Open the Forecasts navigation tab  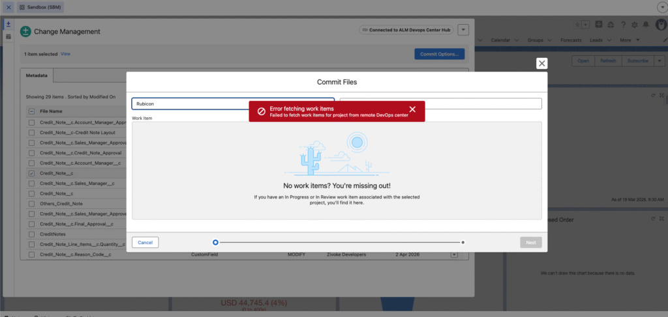coord(570,40)
